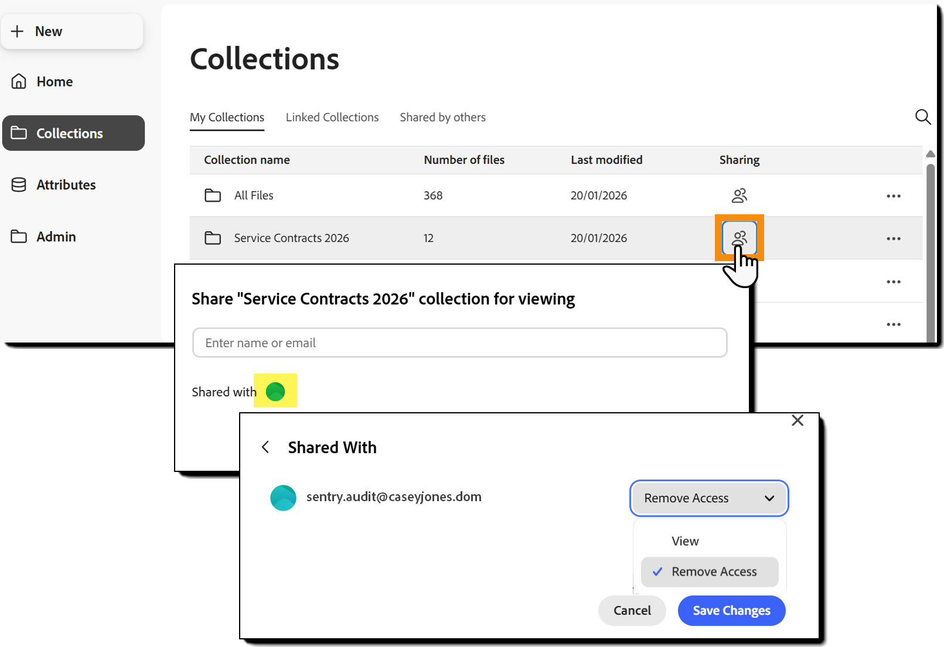Open the Remove Access dropdown
Viewport: 944px width, 647px height.
click(708, 498)
